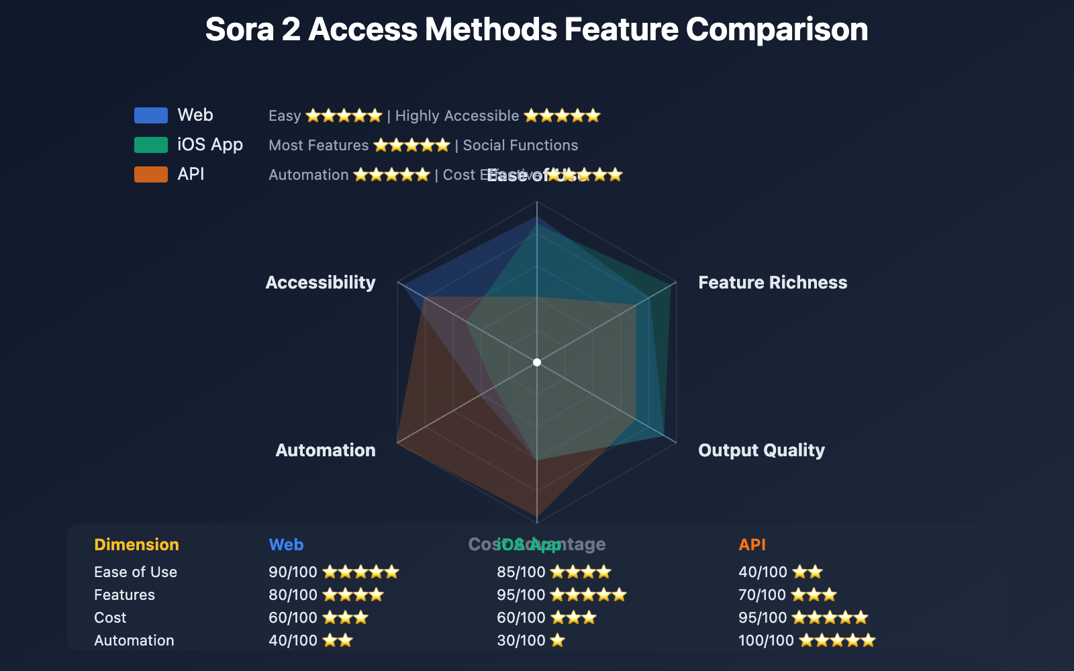This screenshot has height=671, width=1074.
Task: Click the orange API column header in the table
Action: 752,544
